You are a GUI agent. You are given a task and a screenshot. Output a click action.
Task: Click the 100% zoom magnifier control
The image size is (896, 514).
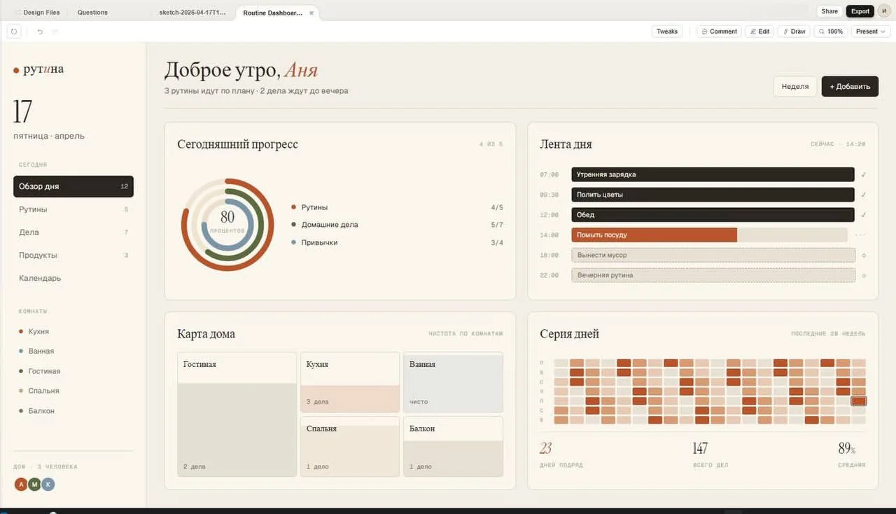tap(831, 32)
